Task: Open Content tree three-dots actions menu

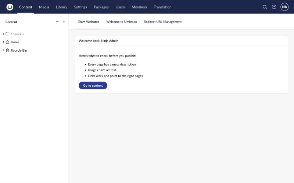Action: [58, 22]
